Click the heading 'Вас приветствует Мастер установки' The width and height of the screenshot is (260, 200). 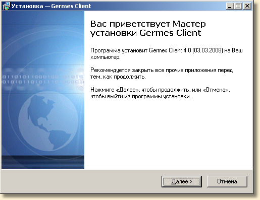click(148, 28)
